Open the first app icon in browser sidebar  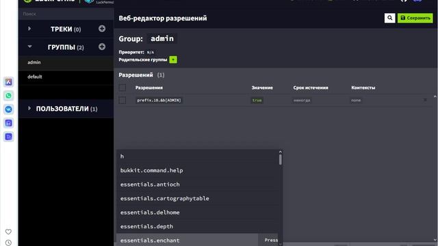(9, 82)
